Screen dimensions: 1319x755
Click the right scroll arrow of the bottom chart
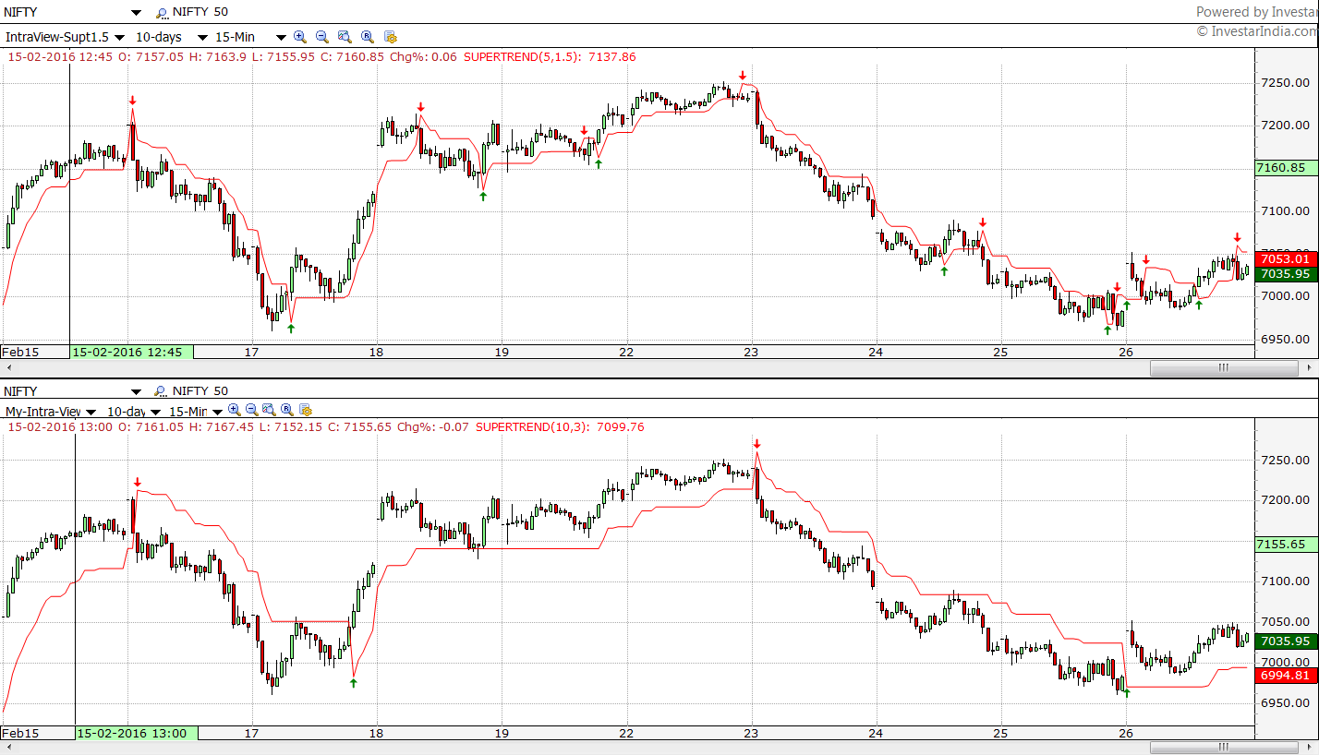pos(1311,747)
